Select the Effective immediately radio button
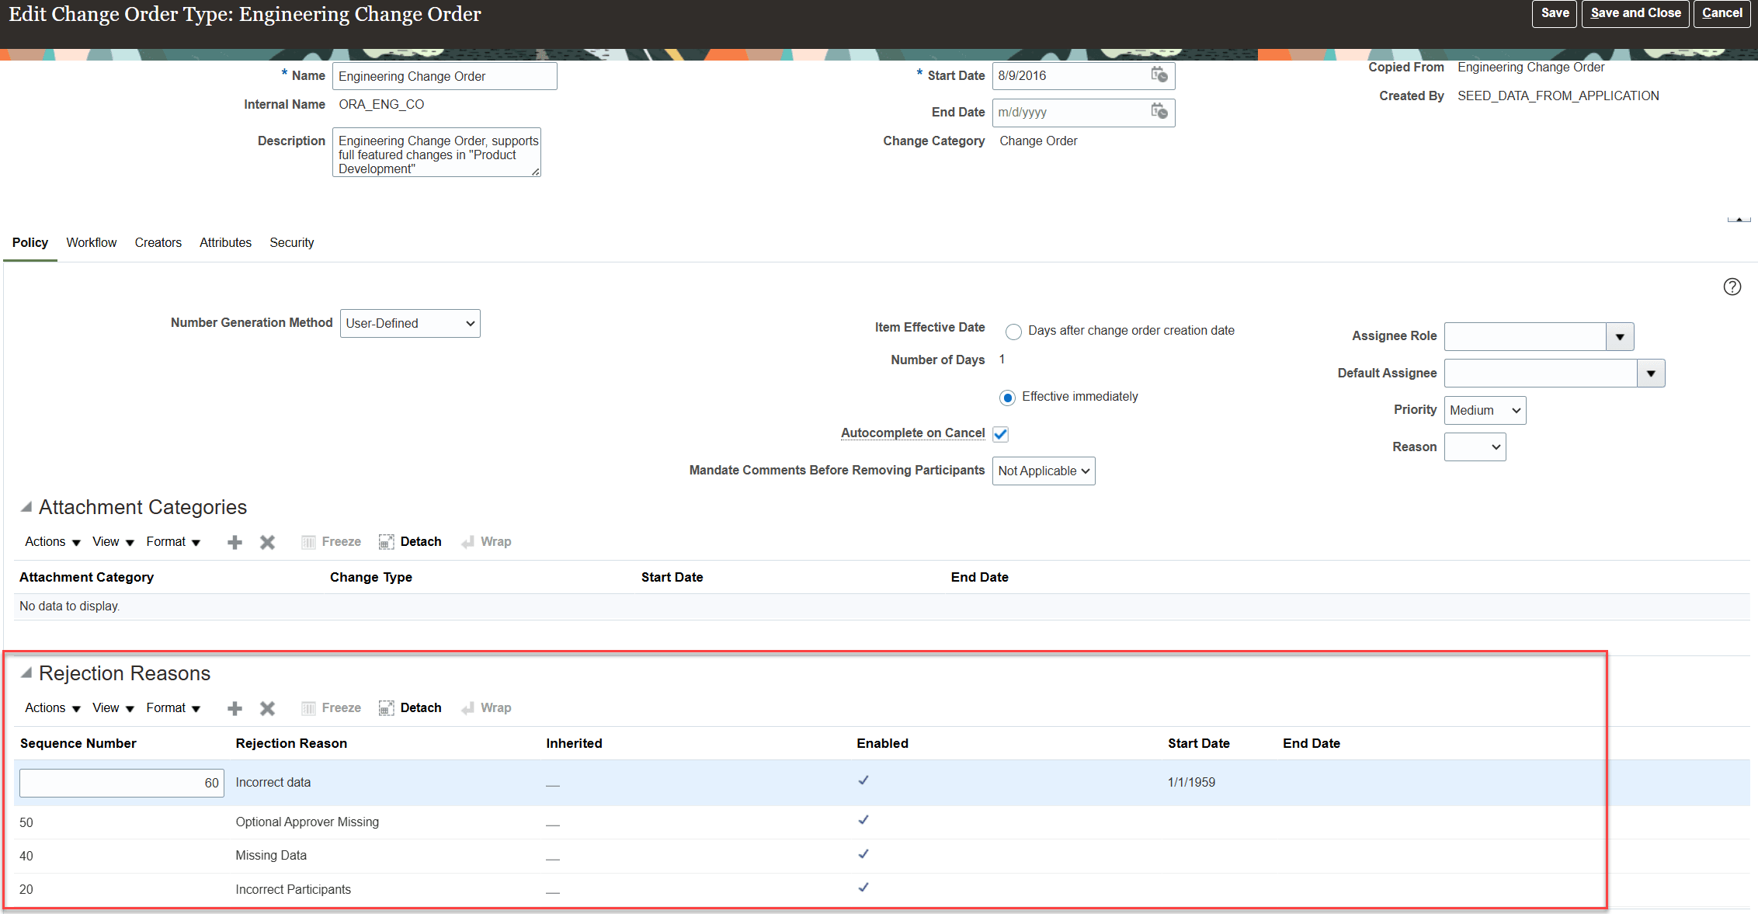This screenshot has height=914, width=1758. (x=1007, y=398)
